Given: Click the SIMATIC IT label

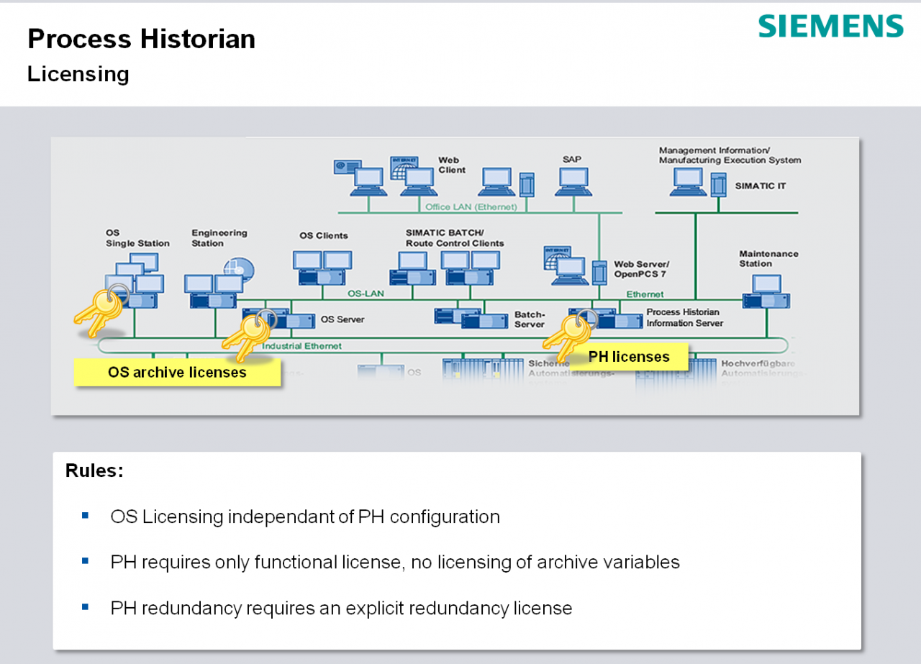Looking at the screenshot, I should point(760,186).
